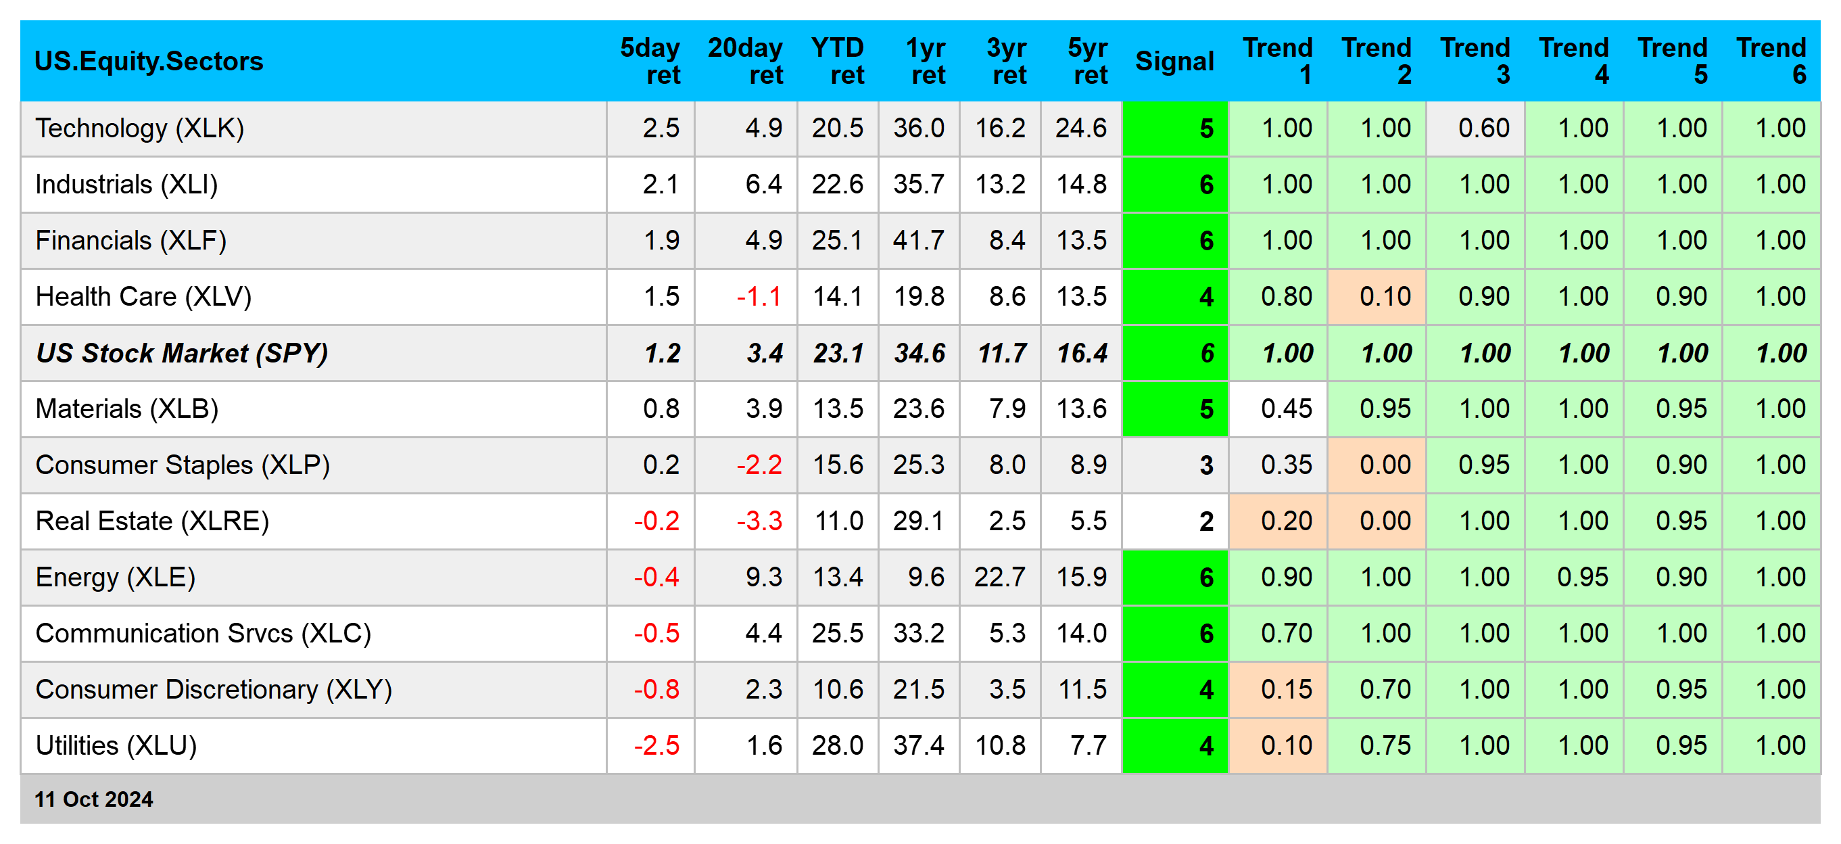Viewport: 1841px width, 844px height.
Task: Click the 11 Oct 2024 date footer
Action: click(x=93, y=799)
